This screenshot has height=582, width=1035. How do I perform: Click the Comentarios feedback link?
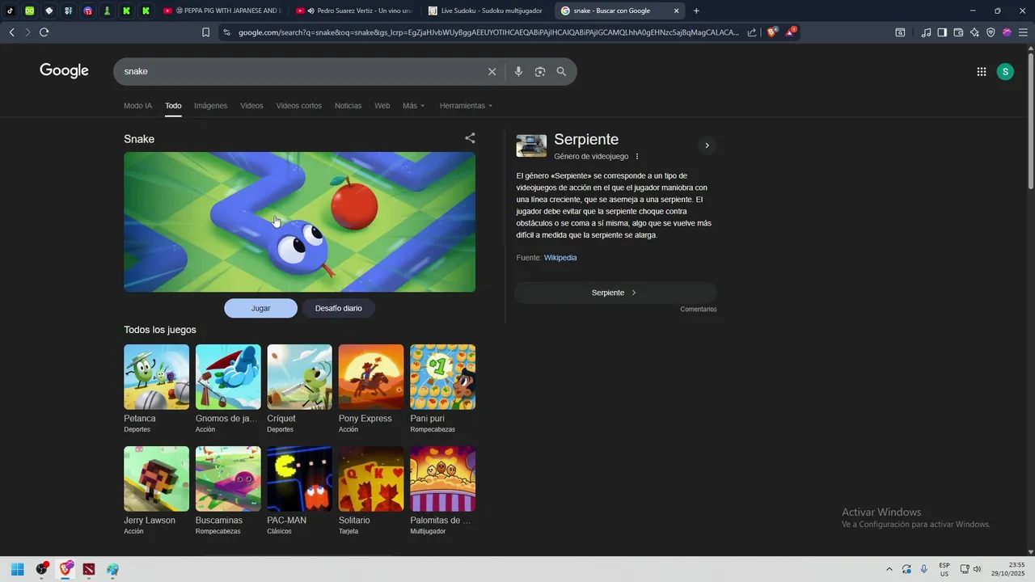(699, 310)
